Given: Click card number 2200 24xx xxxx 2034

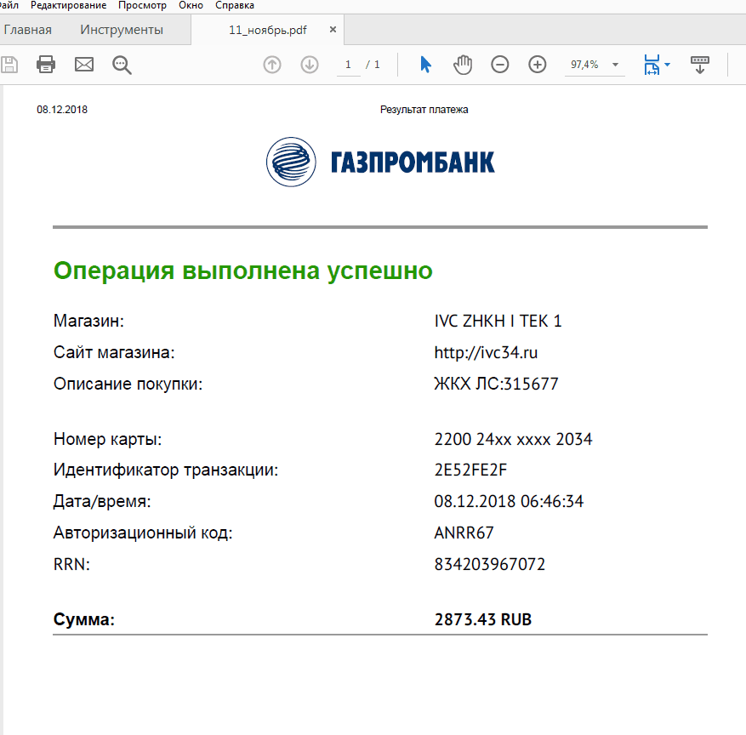Looking at the screenshot, I should [513, 439].
